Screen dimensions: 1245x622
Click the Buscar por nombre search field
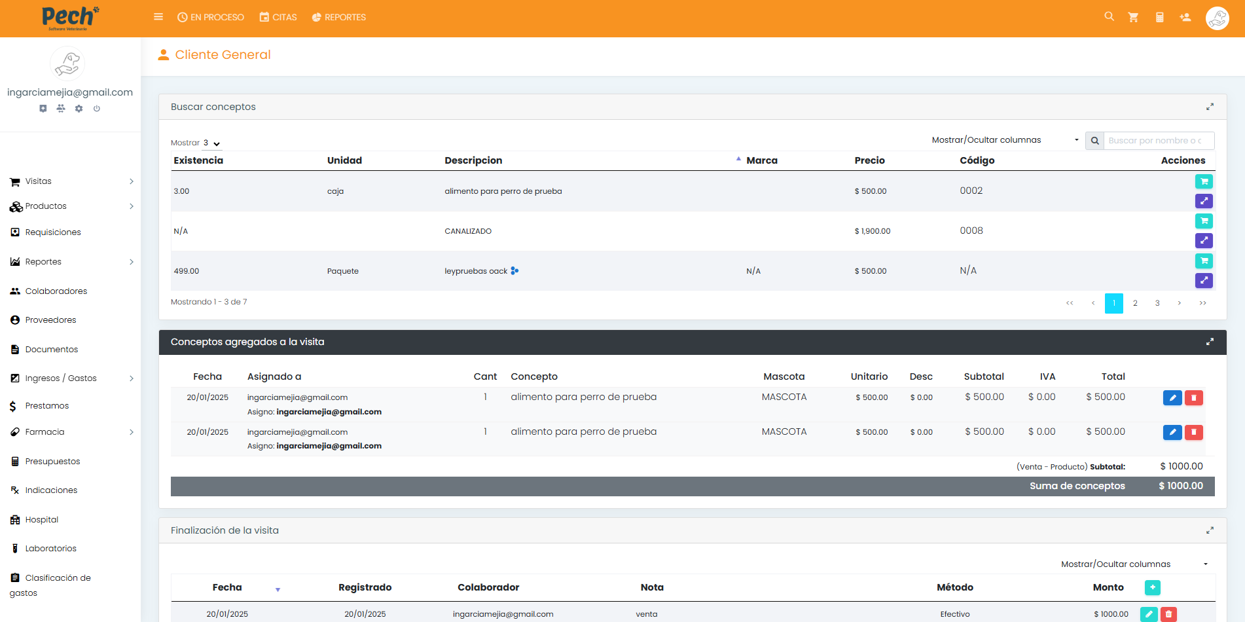[x=1157, y=141]
